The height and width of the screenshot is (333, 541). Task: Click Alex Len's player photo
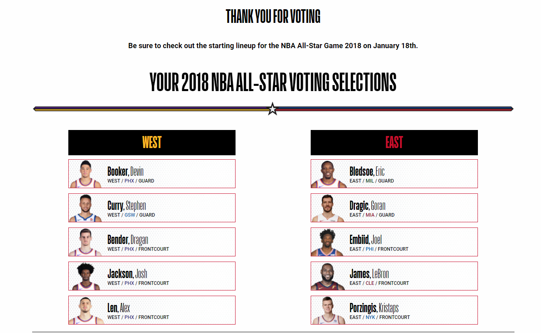[x=86, y=311]
